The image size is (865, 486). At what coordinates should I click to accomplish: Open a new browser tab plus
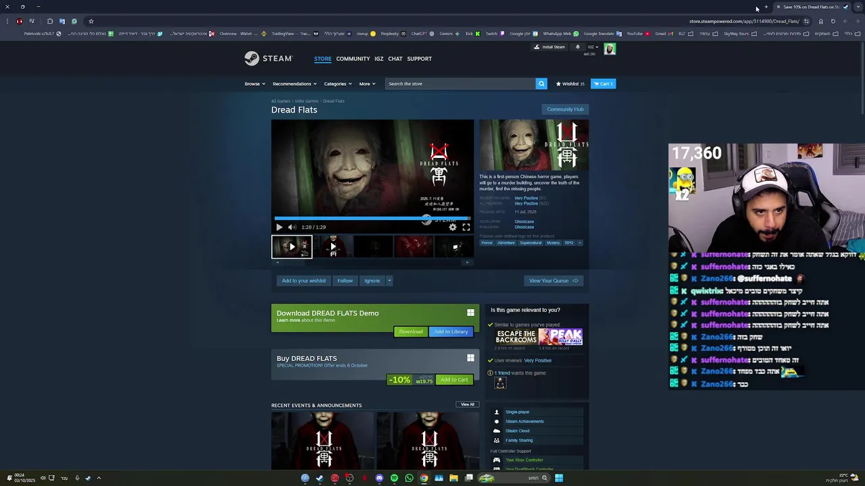[x=766, y=7]
